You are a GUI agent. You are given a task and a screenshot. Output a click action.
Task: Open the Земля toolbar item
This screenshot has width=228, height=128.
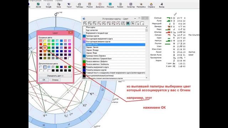pyautogui.click(x=38, y=5)
